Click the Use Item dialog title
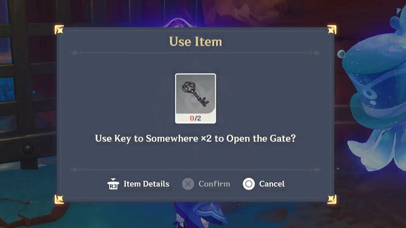 (196, 42)
